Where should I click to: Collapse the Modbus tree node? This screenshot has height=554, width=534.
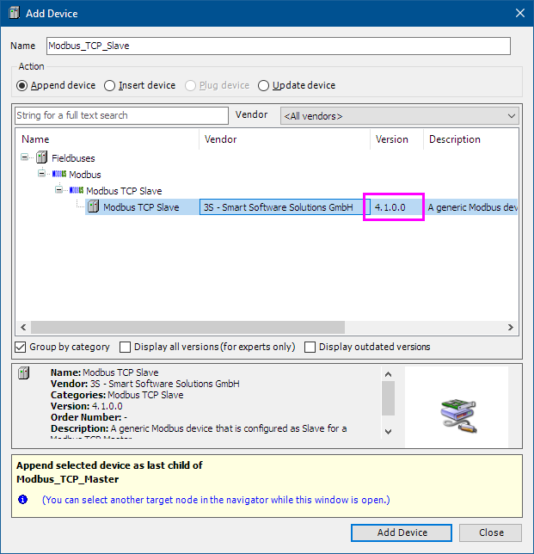coord(41,174)
